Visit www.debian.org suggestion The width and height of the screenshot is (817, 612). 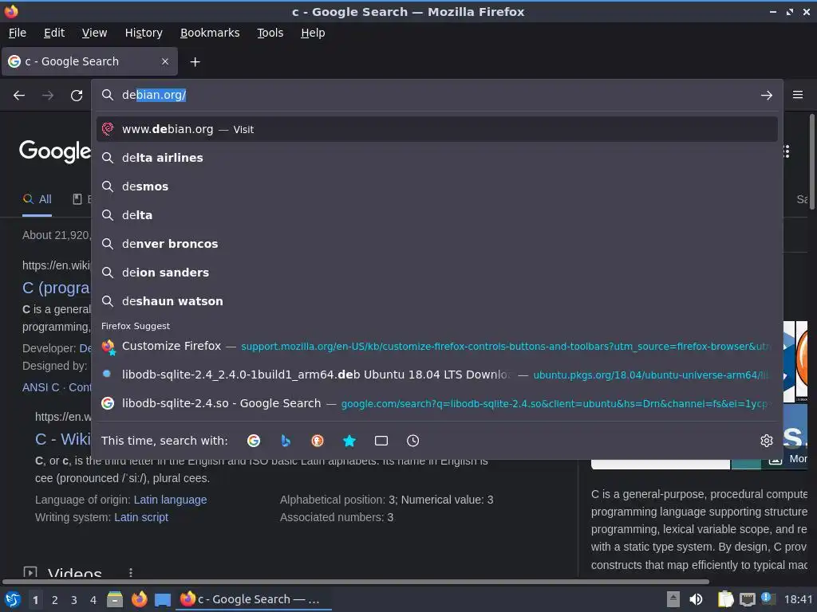[436, 129]
